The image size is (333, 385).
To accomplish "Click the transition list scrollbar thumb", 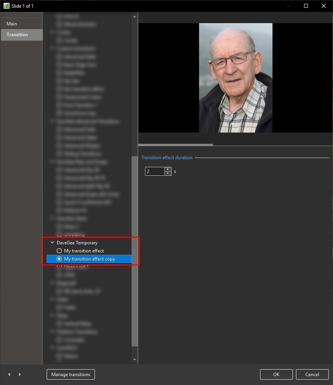I will coord(134,251).
